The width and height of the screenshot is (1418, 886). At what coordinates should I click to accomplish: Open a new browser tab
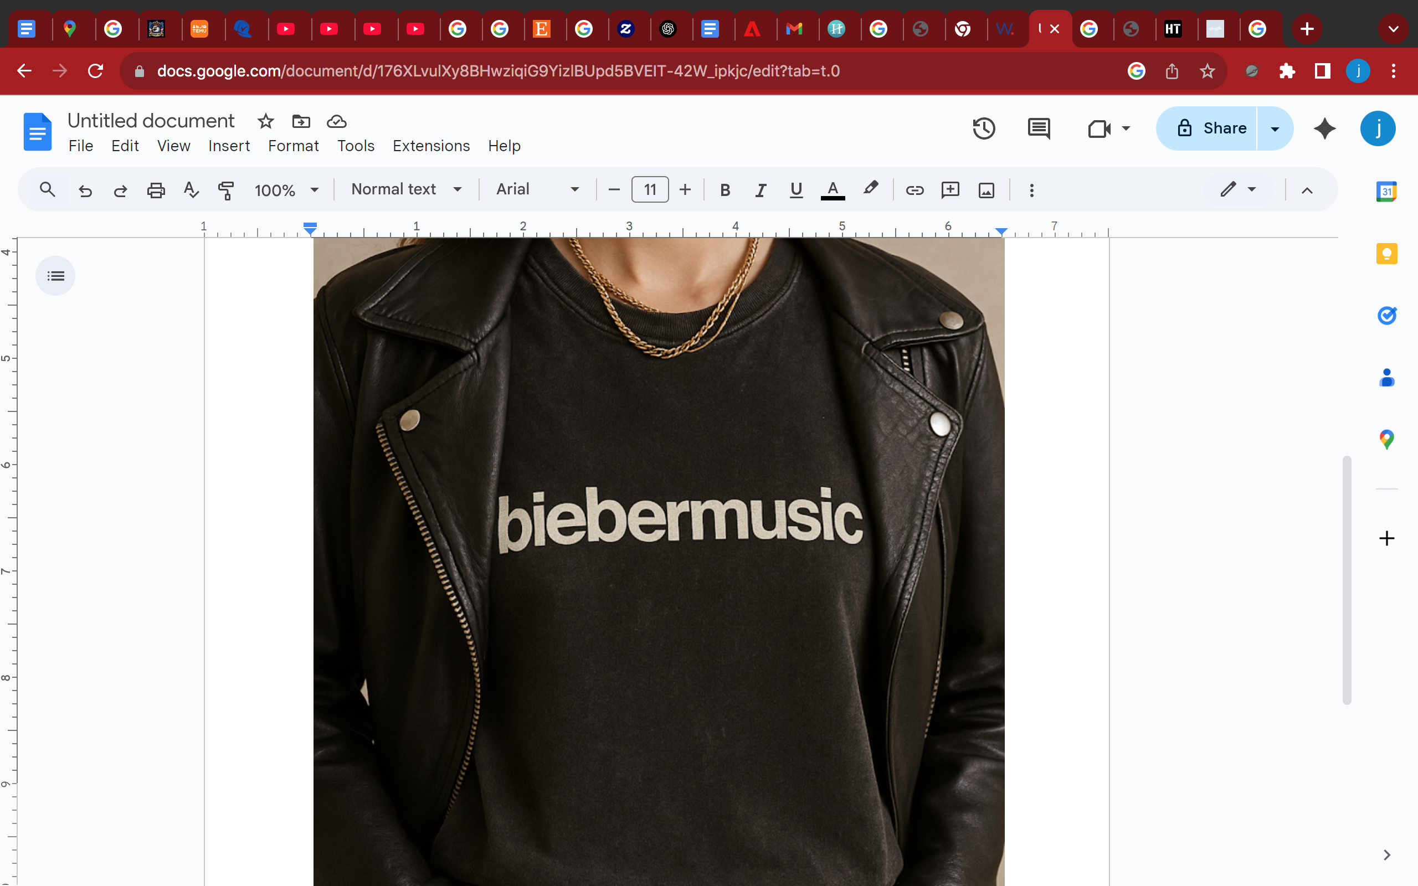click(1307, 29)
